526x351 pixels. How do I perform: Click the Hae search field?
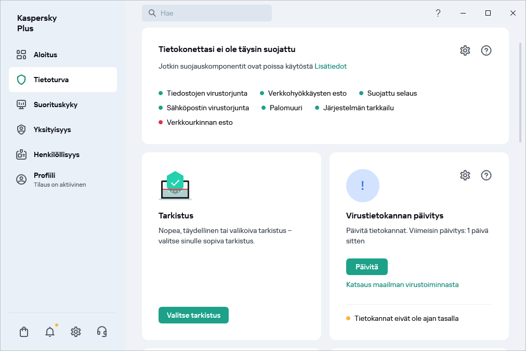207,13
